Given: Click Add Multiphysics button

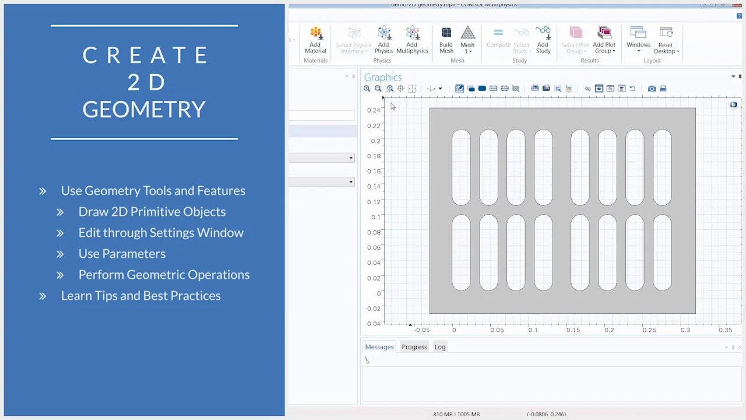Looking at the screenshot, I should [412, 40].
